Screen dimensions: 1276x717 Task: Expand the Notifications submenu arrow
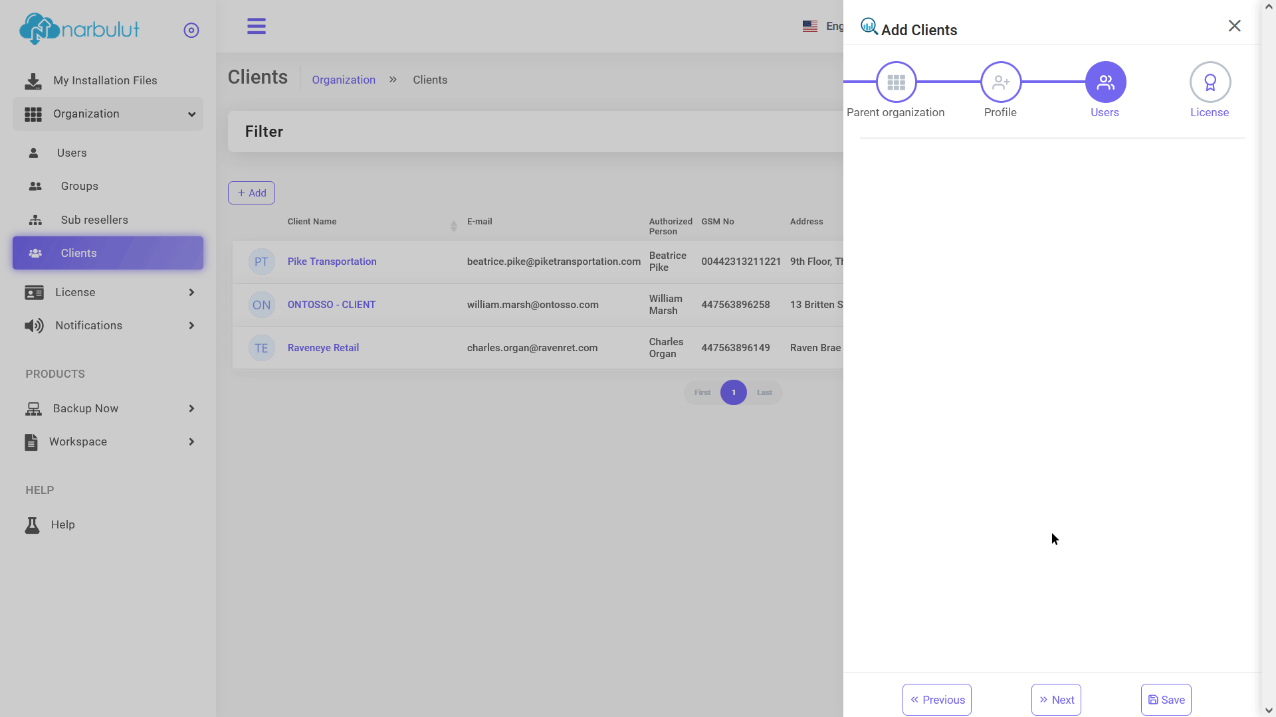(191, 325)
